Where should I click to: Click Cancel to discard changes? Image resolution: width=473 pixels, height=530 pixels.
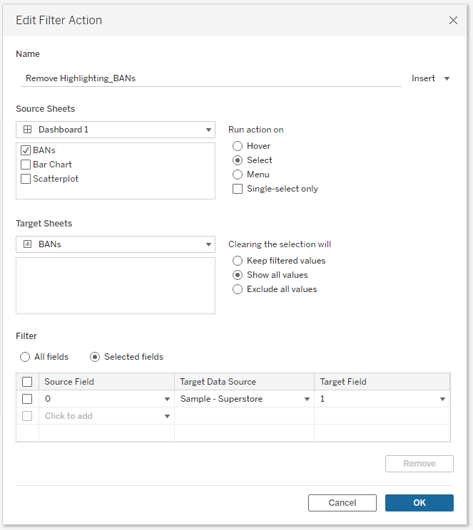tap(342, 503)
